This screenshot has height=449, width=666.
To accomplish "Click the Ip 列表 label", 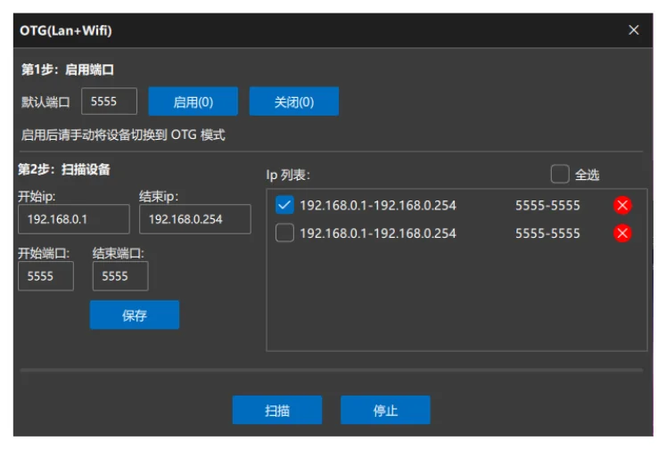I will pyautogui.click(x=288, y=175).
